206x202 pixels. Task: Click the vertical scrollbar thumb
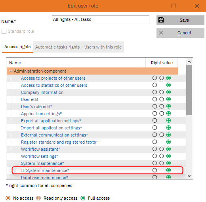point(189,90)
